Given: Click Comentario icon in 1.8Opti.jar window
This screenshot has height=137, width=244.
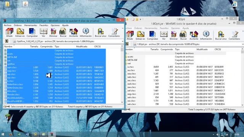Looking at the screenshot, I should pyautogui.click(x=234, y=35).
